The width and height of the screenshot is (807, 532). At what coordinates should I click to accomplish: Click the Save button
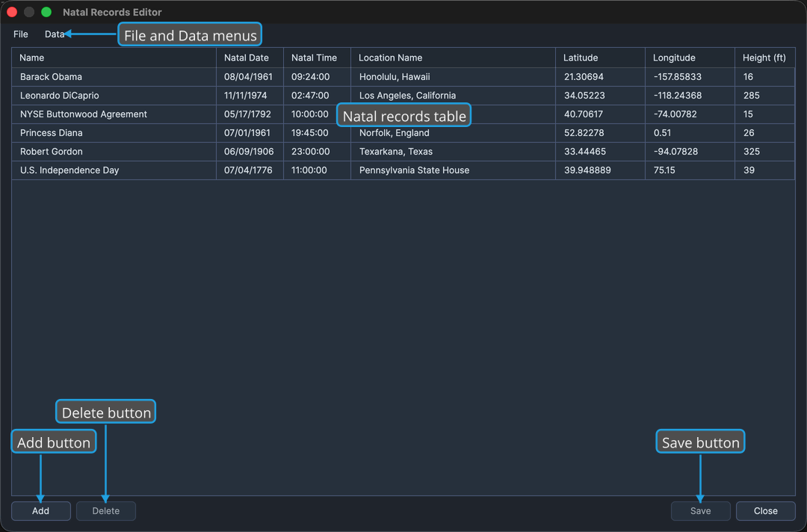click(x=700, y=511)
